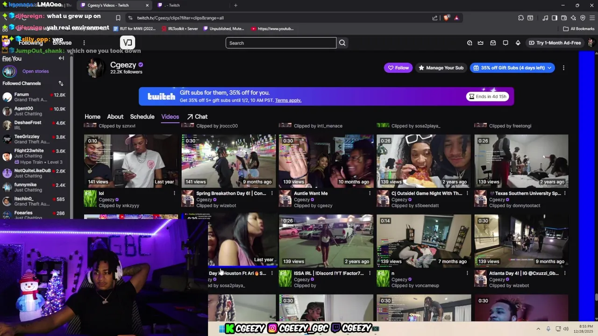Switch to the About channel tab

click(115, 117)
